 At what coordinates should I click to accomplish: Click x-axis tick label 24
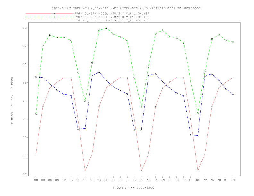[x=92, y=180]
